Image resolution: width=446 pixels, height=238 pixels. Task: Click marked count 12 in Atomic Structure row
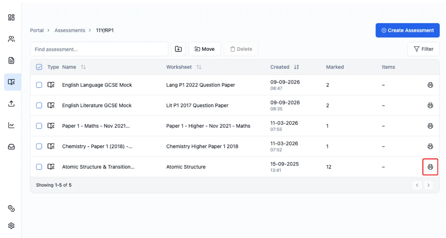[329, 167]
